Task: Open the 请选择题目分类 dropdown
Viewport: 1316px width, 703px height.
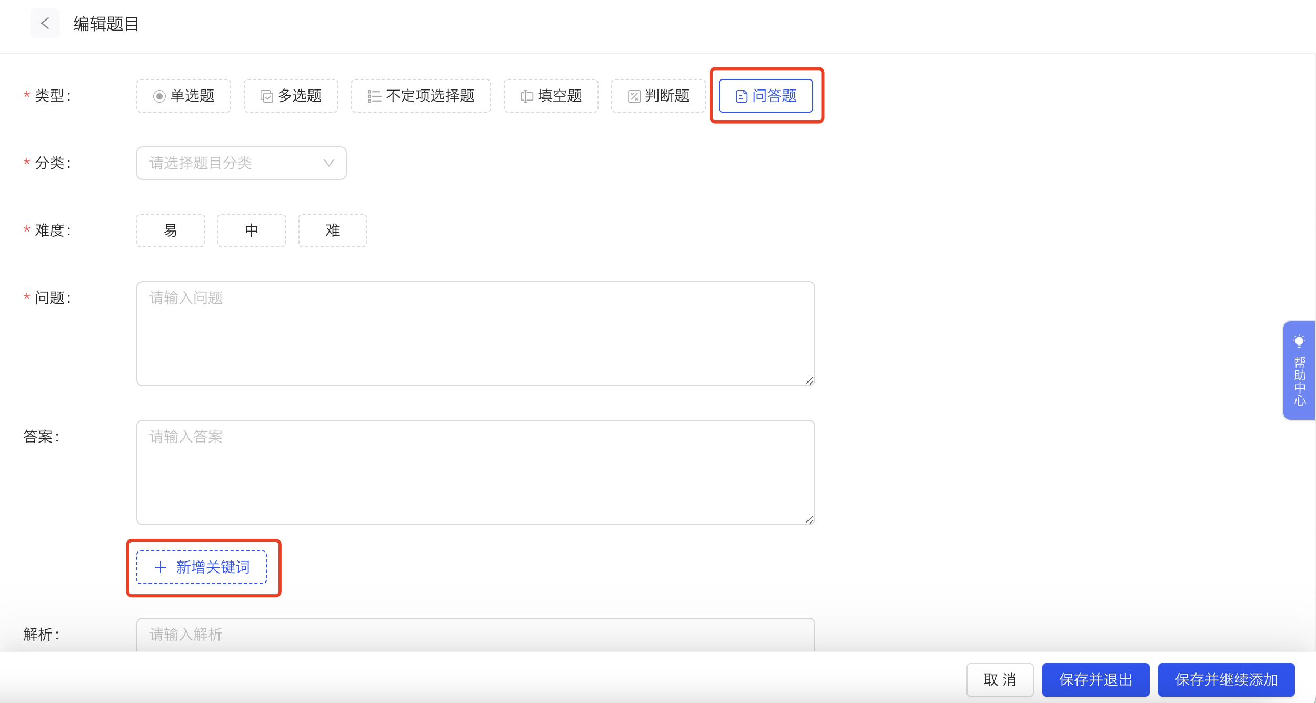Action: click(x=242, y=163)
